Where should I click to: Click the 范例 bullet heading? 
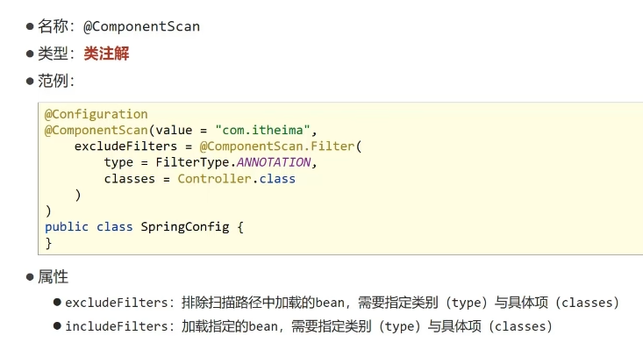pos(53,81)
